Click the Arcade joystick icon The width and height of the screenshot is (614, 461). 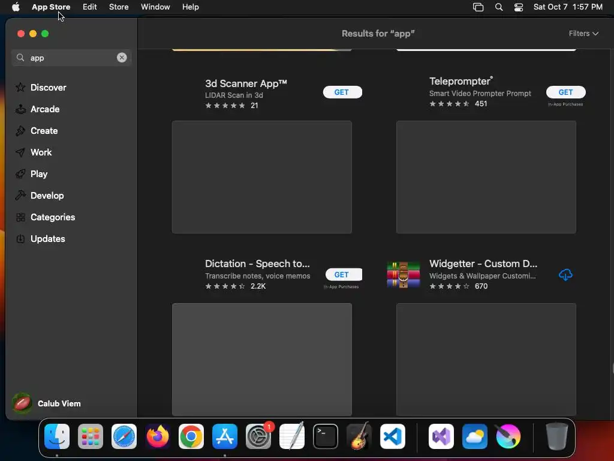coord(20,109)
